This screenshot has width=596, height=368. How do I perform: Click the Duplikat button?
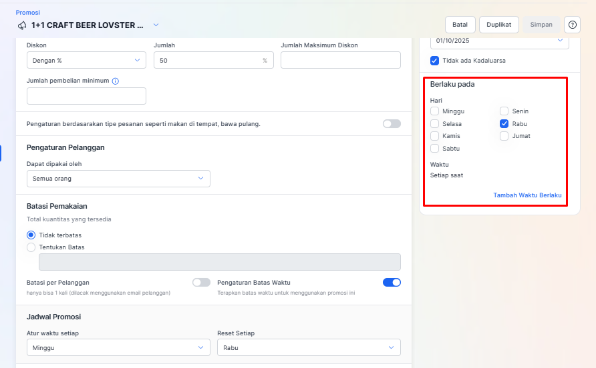click(499, 25)
